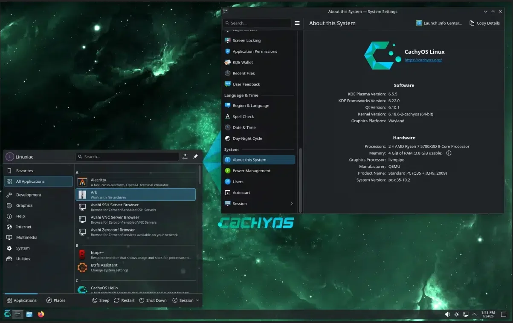Viewport: 513px width, 323px height.
Task: Click Launch Info Center button
Action: click(x=439, y=23)
